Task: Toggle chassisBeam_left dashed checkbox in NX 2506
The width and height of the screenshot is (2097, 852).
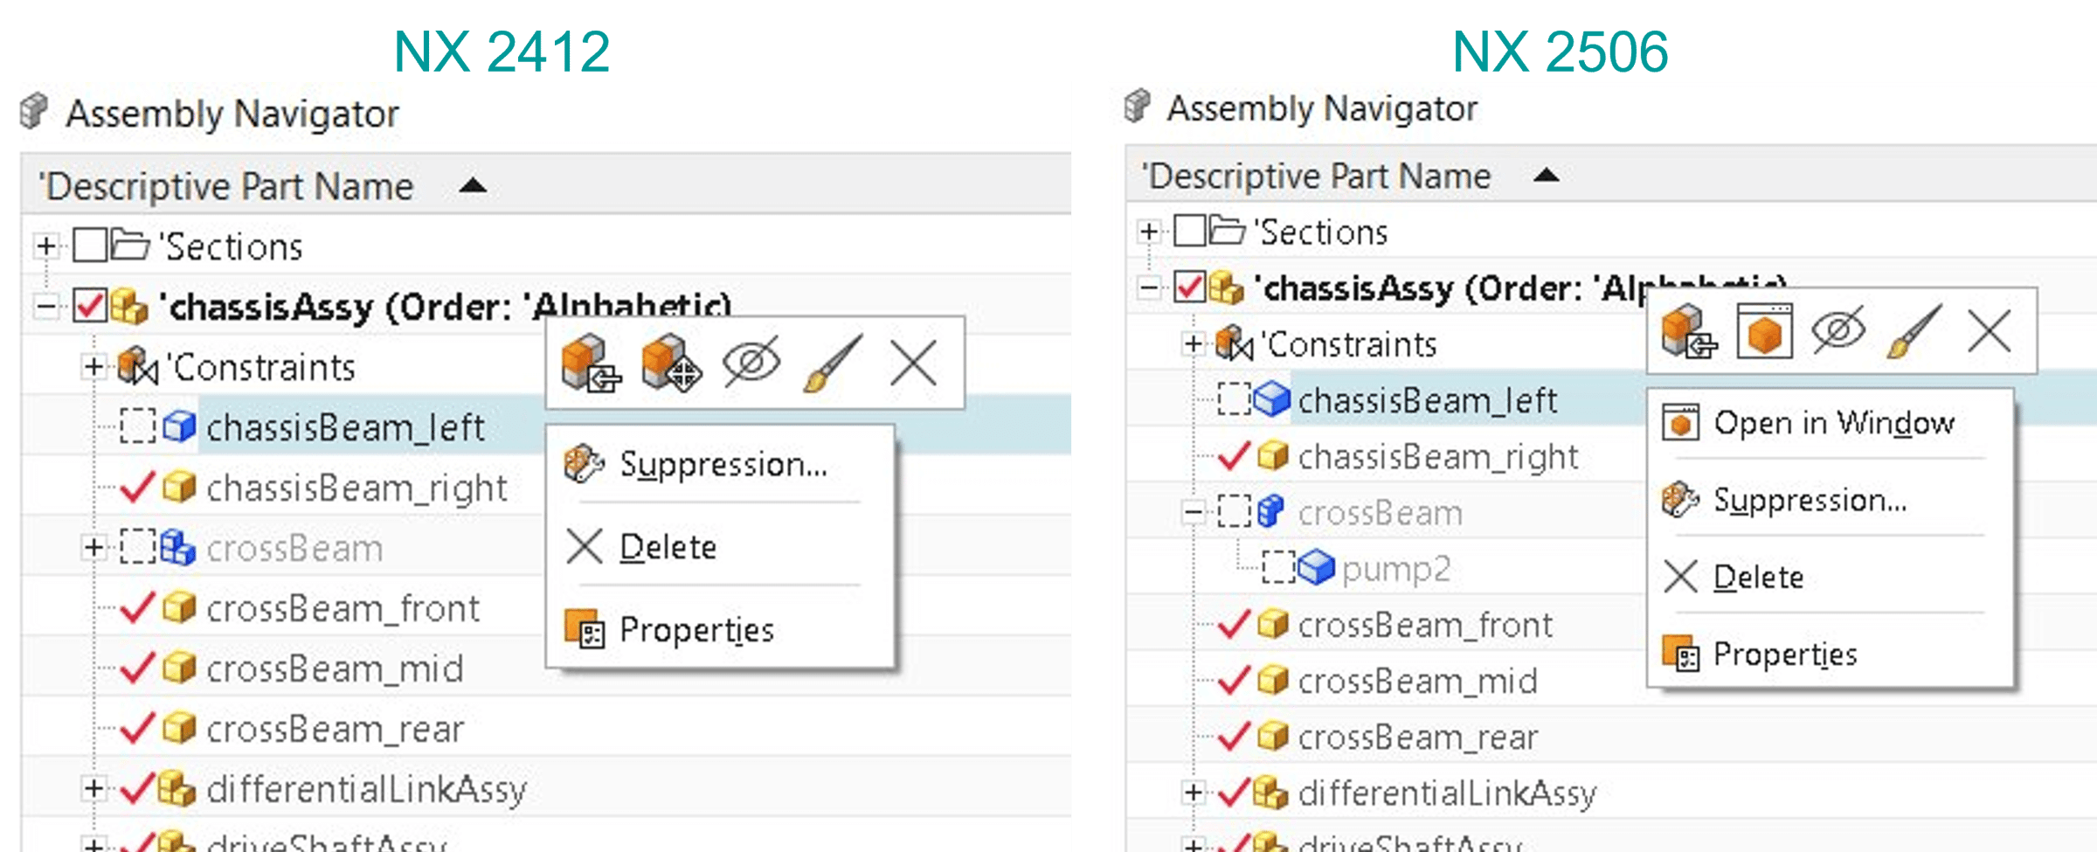Action: coord(1235,399)
